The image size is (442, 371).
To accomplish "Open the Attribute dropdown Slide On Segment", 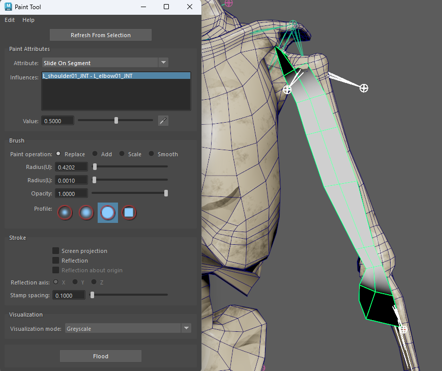I will coord(105,63).
